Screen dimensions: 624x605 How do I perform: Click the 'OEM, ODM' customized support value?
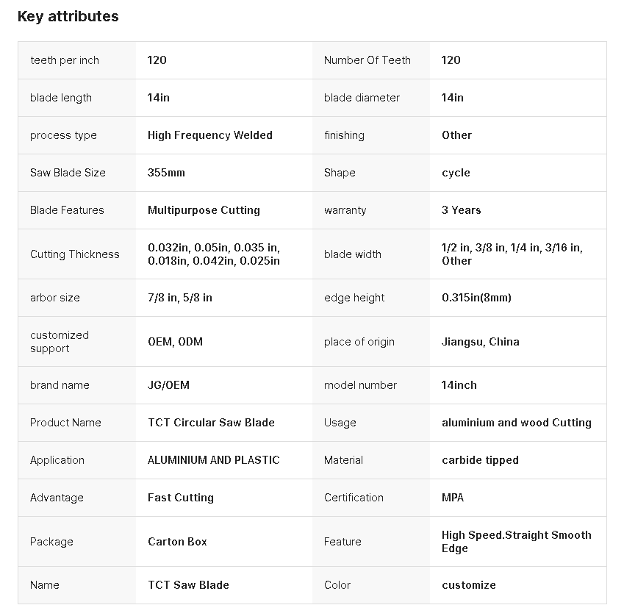pyautogui.click(x=175, y=342)
